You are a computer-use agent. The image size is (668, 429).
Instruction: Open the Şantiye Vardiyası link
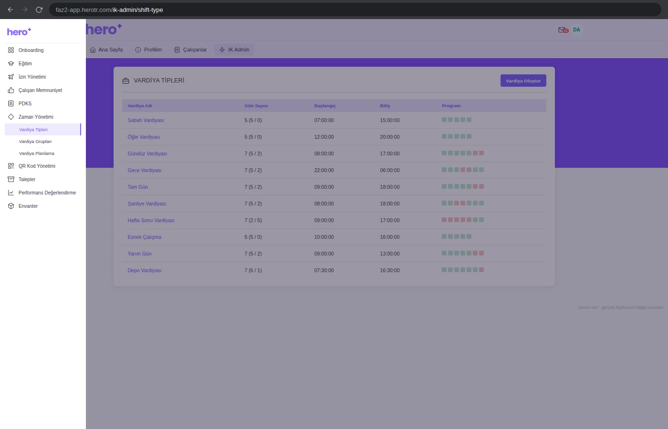pos(146,204)
